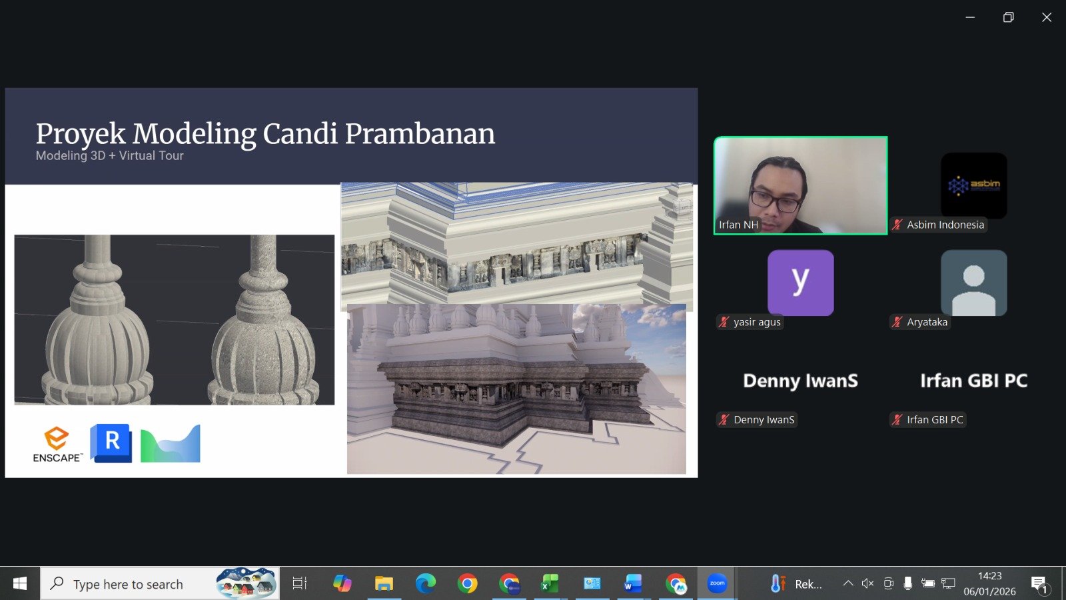
Task: Open the Windows Start menu
Action: coord(20,584)
